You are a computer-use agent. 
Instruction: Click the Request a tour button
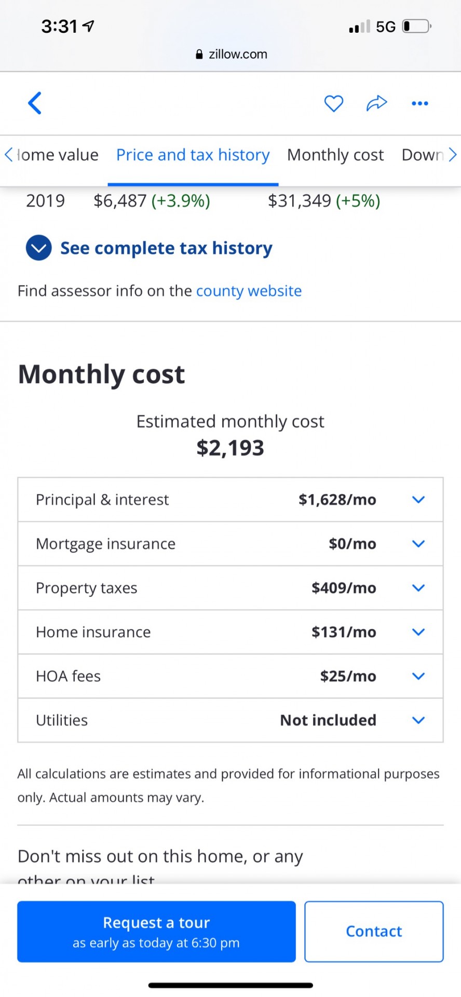[x=156, y=932]
